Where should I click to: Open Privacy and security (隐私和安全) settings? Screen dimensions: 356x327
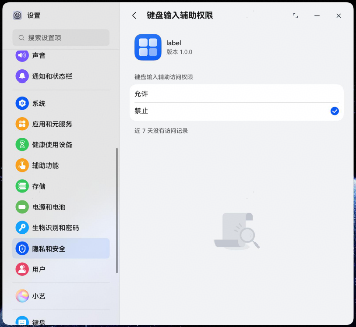point(60,249)
